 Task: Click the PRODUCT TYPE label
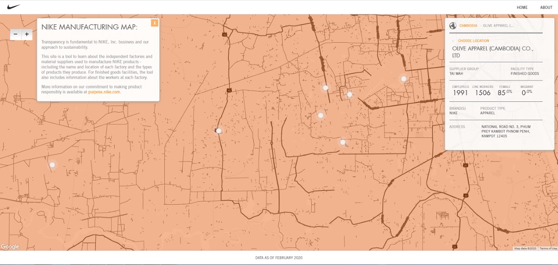click(x=493, y=108)
